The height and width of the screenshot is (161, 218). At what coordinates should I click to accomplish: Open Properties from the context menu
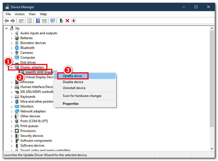(x=71, y=104)
